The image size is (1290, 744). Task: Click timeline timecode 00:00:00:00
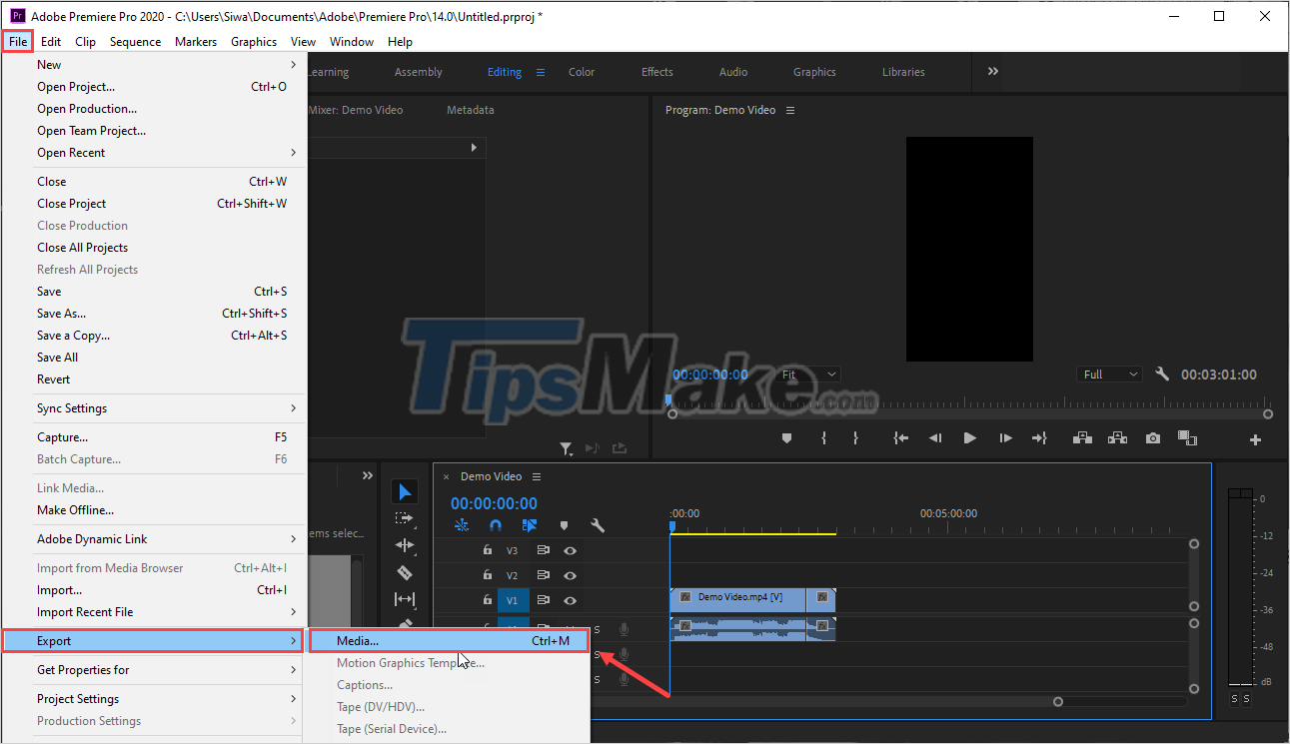pyautogui.click(x=494, y=503)
